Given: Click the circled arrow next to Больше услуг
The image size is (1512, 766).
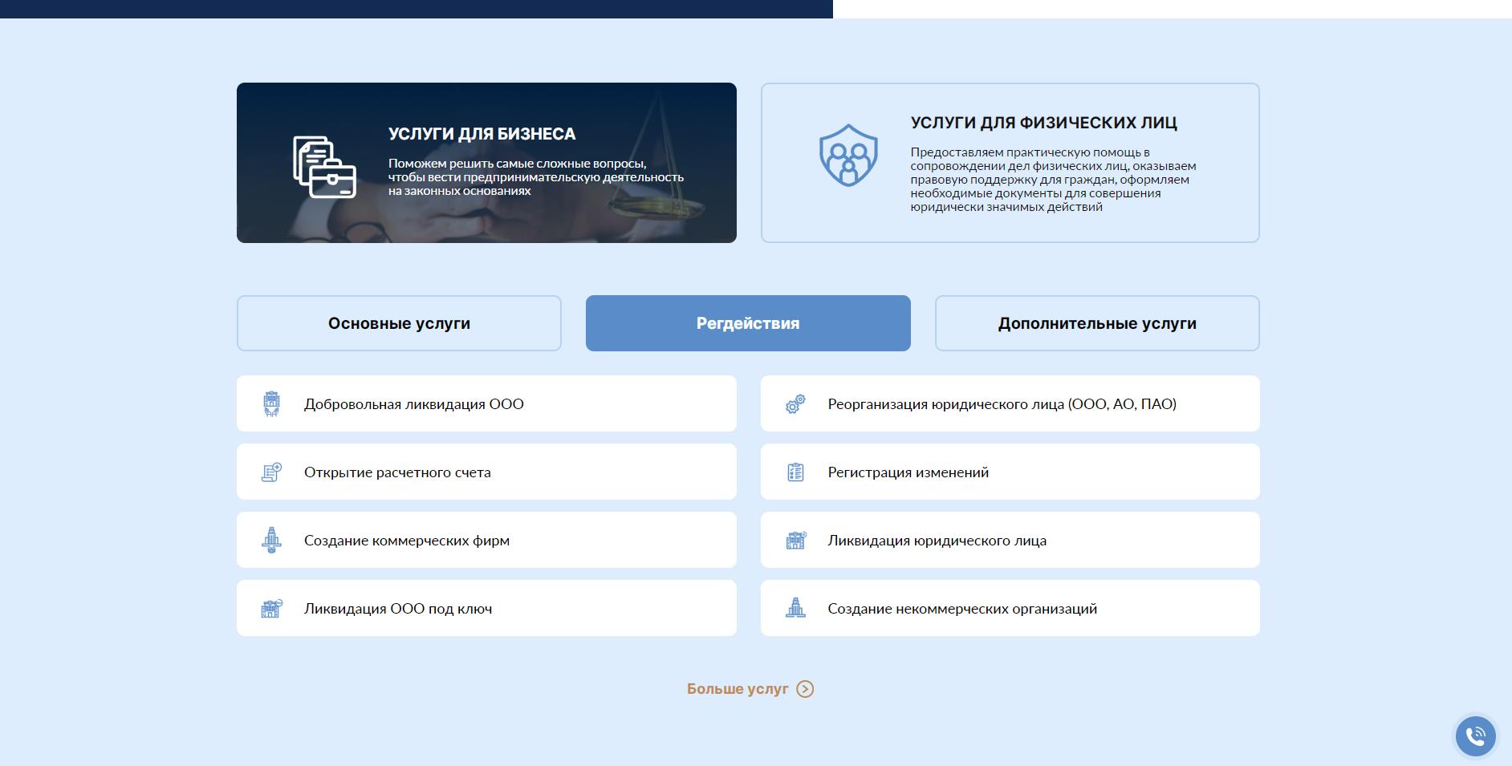Looking at the screenshot, I should click(805, 689).
